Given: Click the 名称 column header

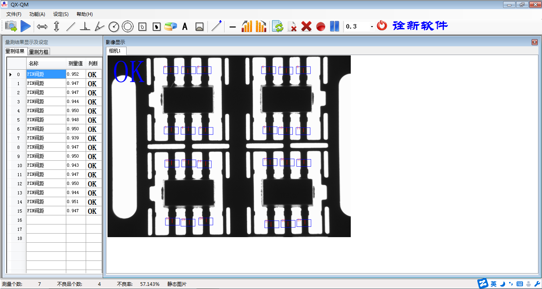Looking at the screenshot, I should (34, 63).
